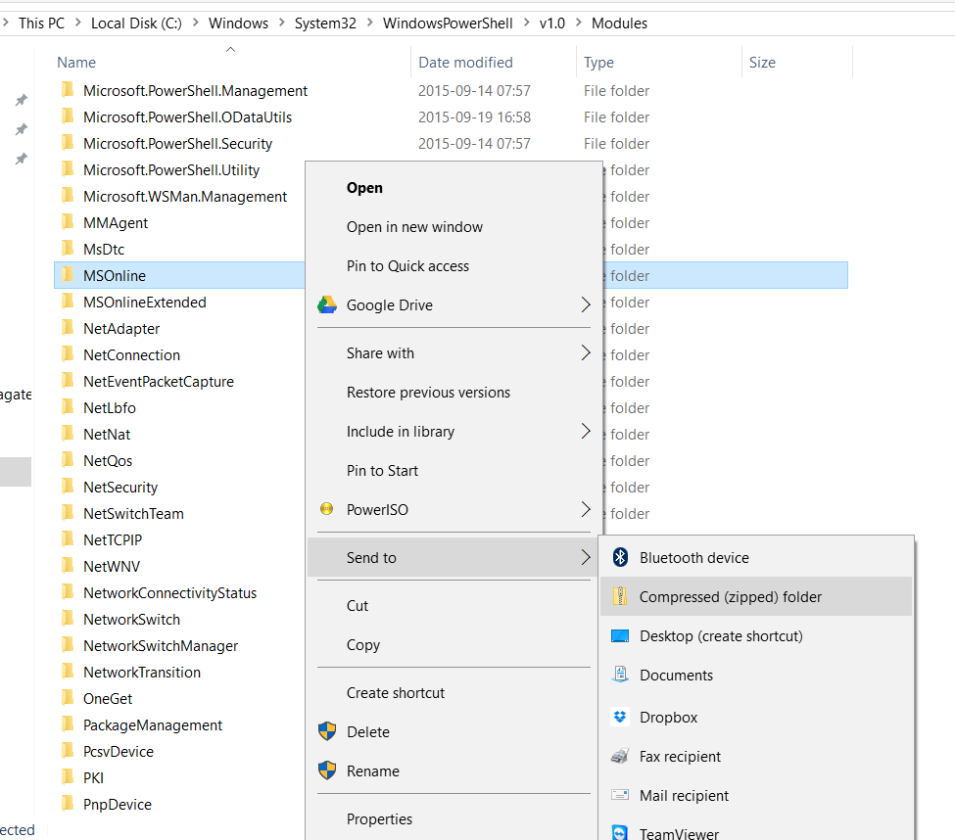
Task: Click the PnpDevice folder icon
Action: [68, 804]
